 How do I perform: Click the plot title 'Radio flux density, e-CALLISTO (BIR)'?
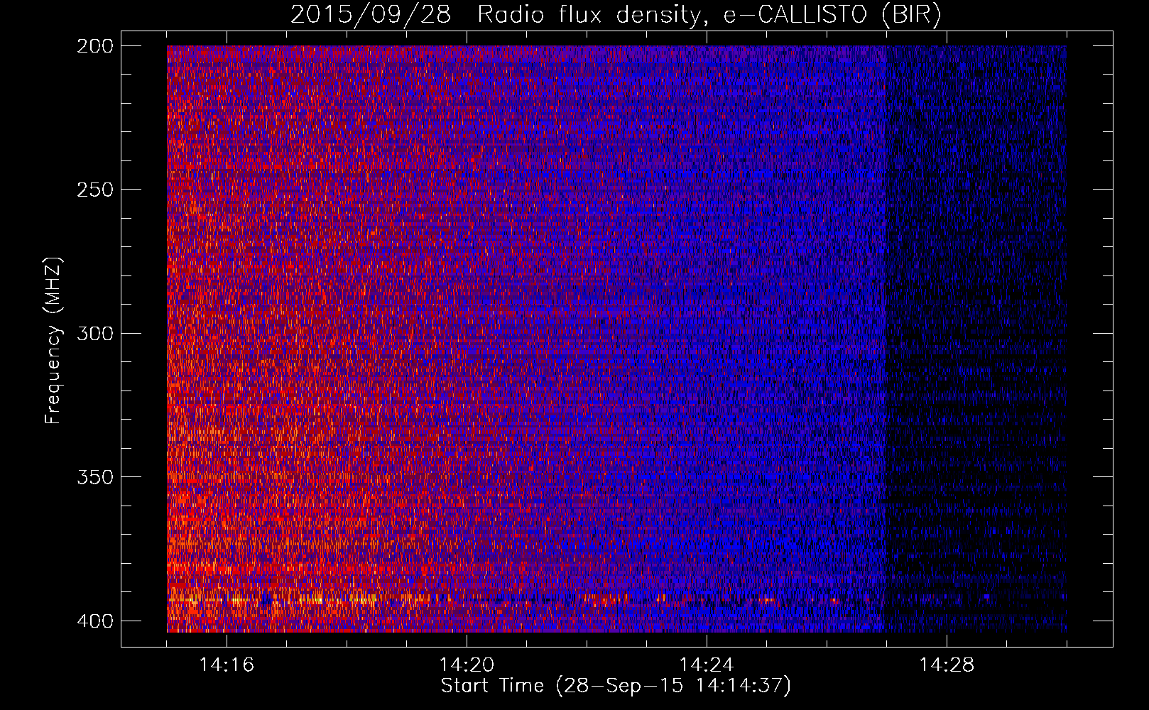coord(709,15)
